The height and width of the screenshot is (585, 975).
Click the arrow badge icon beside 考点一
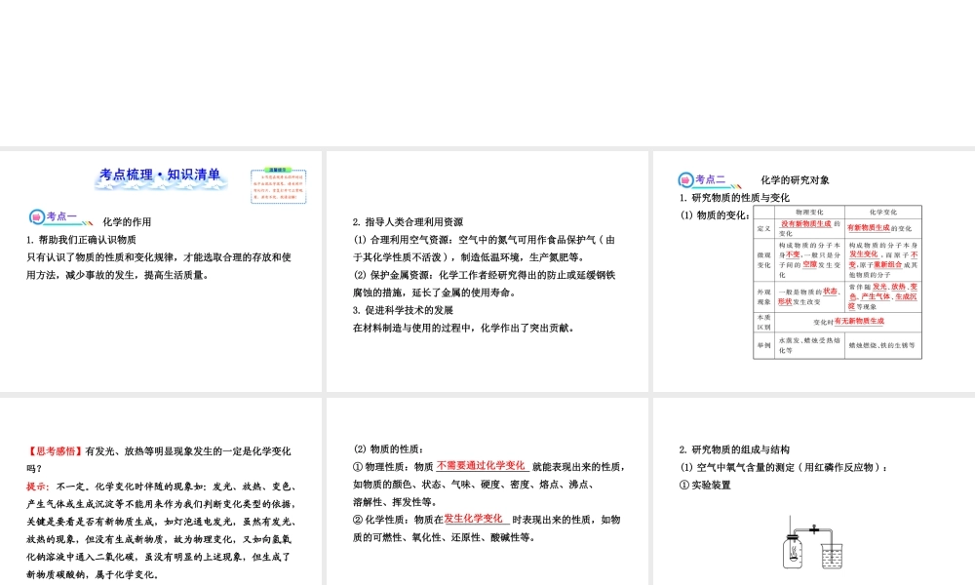tap(37, 217)
